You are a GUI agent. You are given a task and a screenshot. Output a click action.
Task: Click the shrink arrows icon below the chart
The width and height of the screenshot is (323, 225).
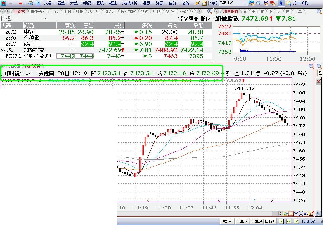[x=296, y=214]
